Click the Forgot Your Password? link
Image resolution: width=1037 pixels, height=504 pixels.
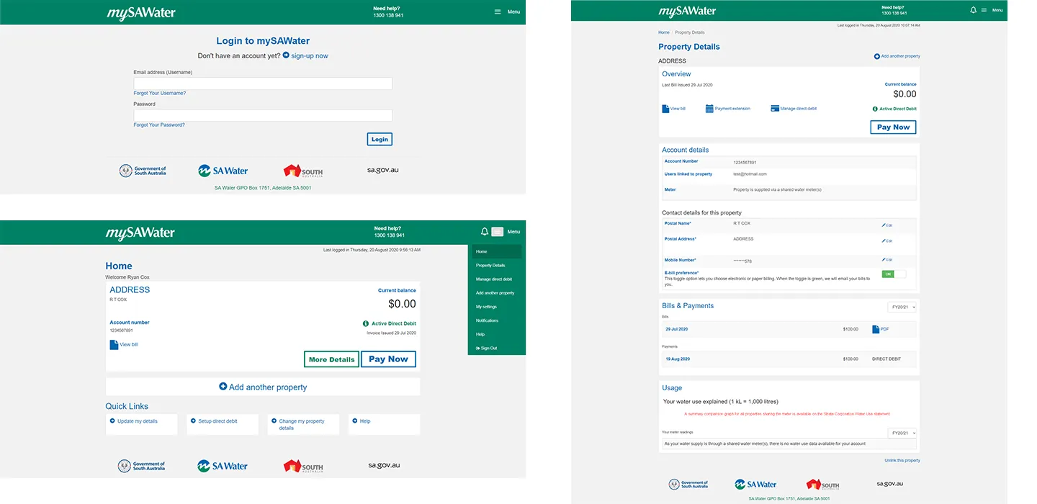point(159,125)
